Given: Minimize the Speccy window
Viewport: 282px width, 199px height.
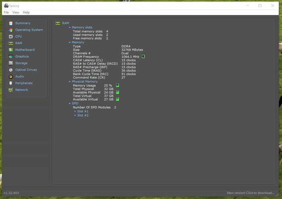Looking at the screenshot, I should coord(248,6).
